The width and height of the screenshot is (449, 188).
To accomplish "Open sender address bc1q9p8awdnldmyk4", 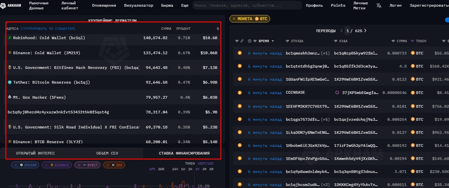I will [x=308, y=172].
